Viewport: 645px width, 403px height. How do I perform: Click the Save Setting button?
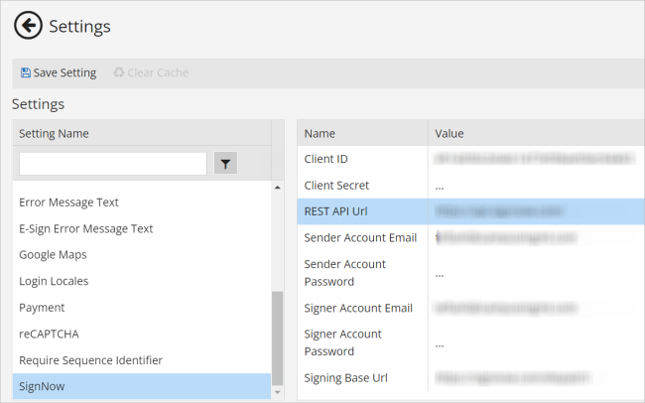tap(58, 72)
